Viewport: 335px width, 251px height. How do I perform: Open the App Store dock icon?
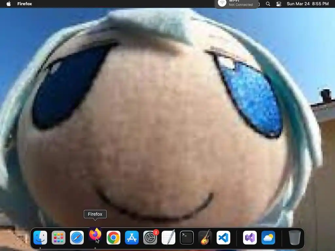pos(132,238)
